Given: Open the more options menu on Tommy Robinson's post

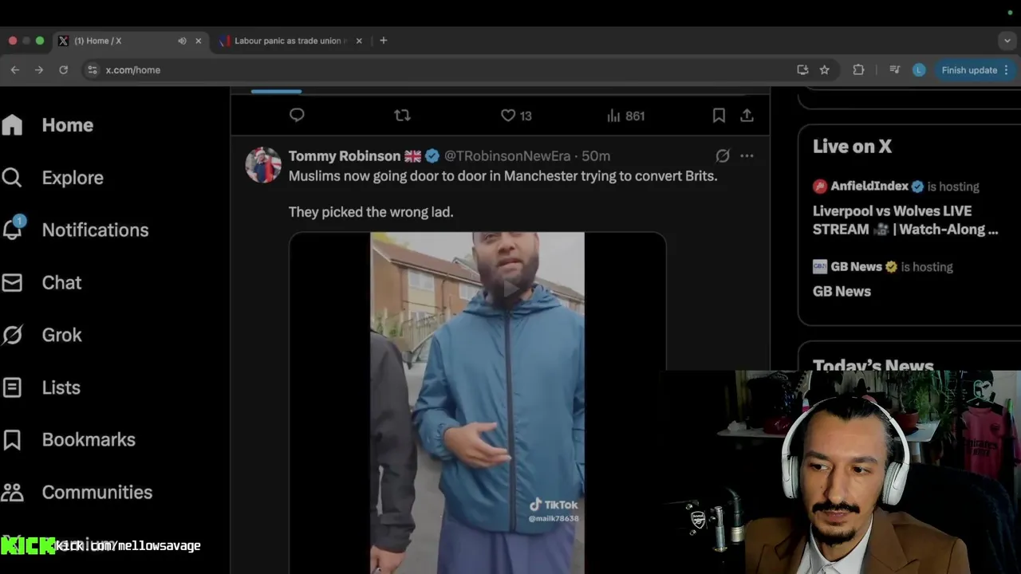Looking at the screenshot, I should pyautogui.click(x=747, y=155).
